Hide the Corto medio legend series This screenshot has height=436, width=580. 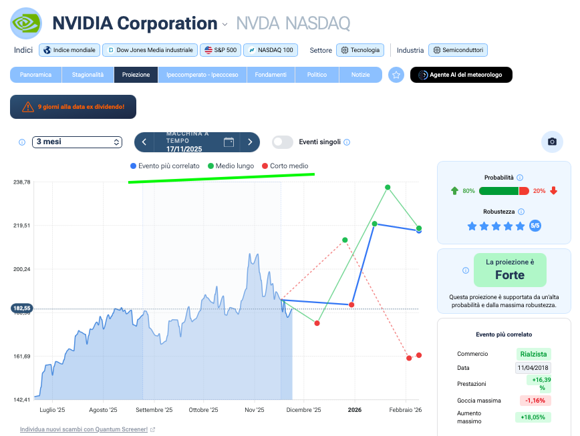point(285,166)
